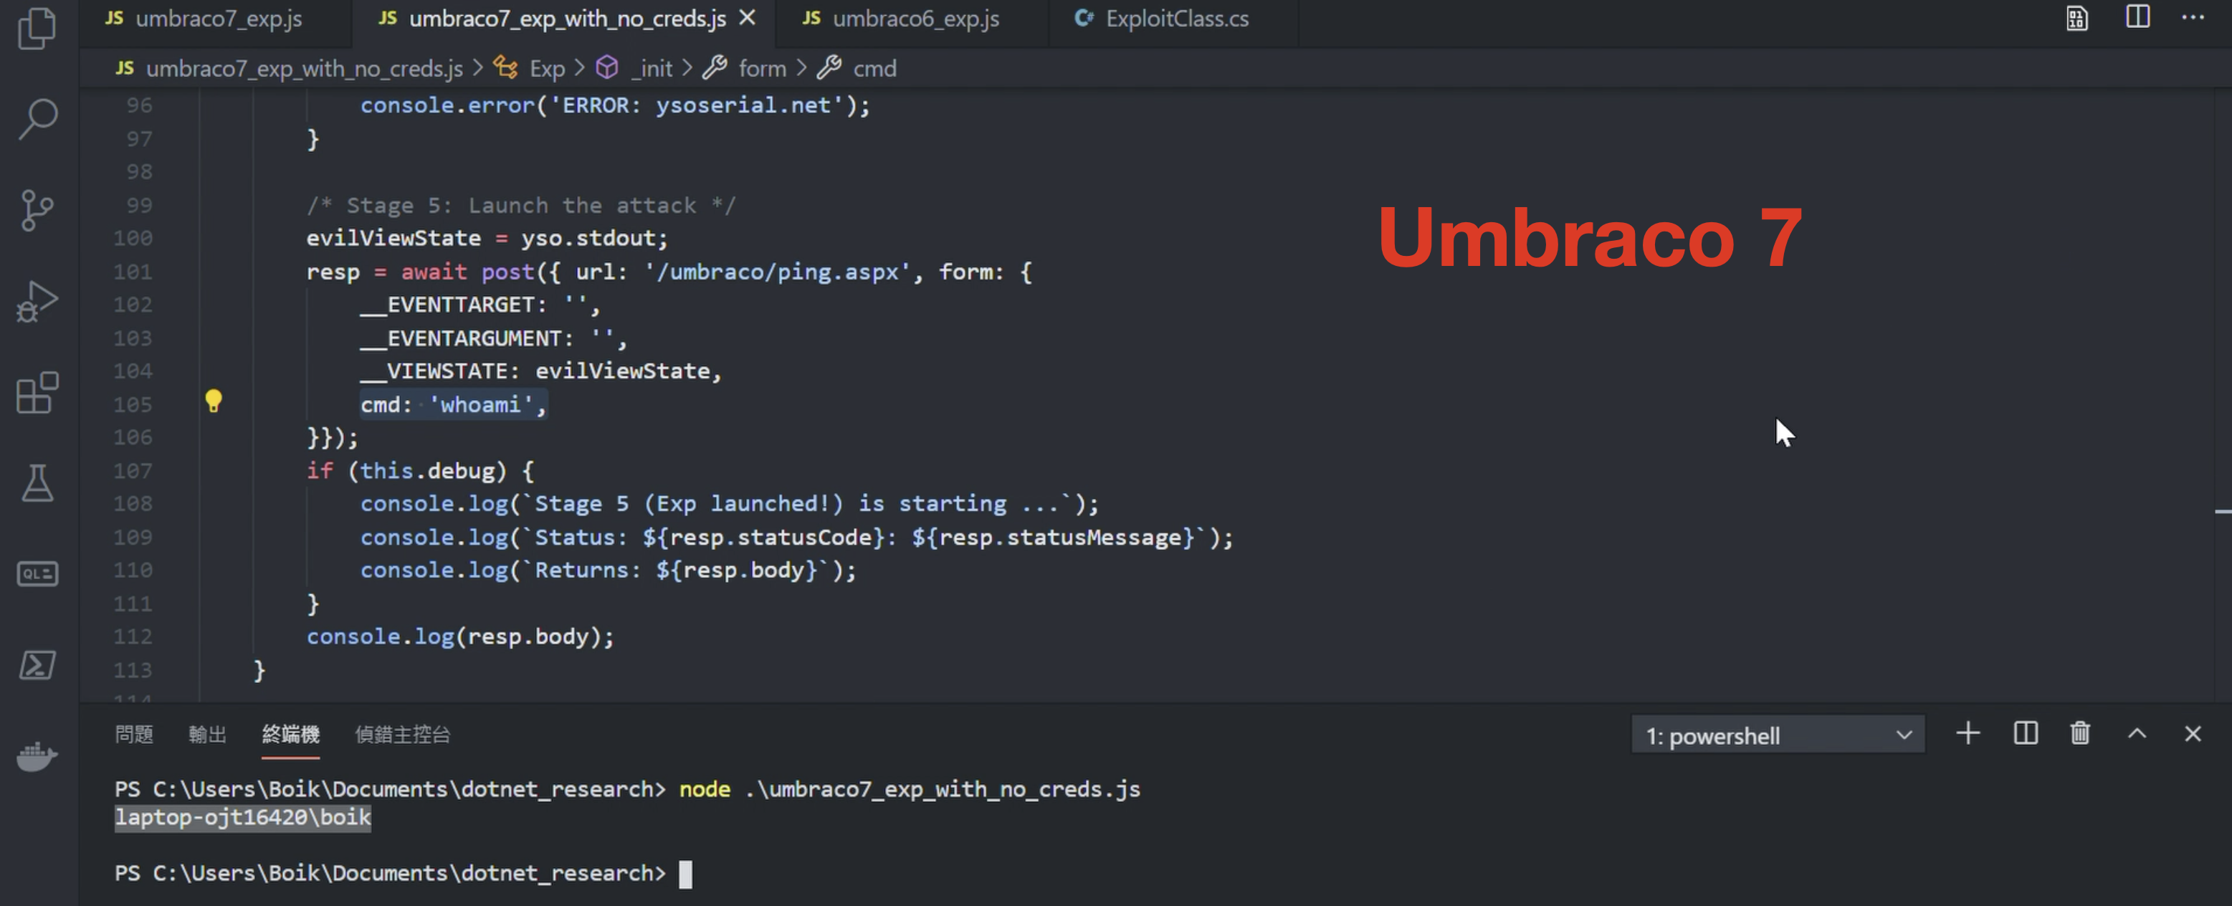Open the Docker view in activity bar
2232x906 pixels.
[37, 757]
